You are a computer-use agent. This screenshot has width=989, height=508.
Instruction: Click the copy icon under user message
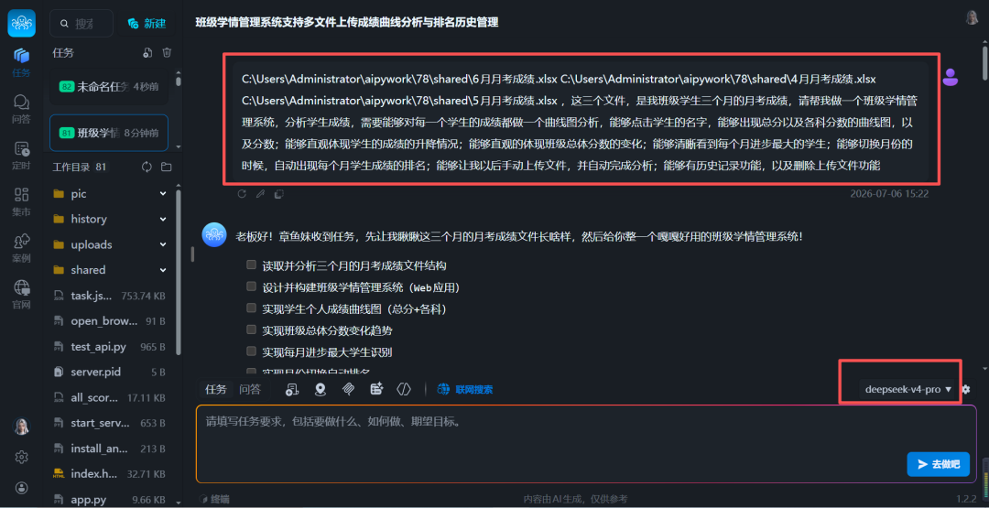[x=278, y=194]
